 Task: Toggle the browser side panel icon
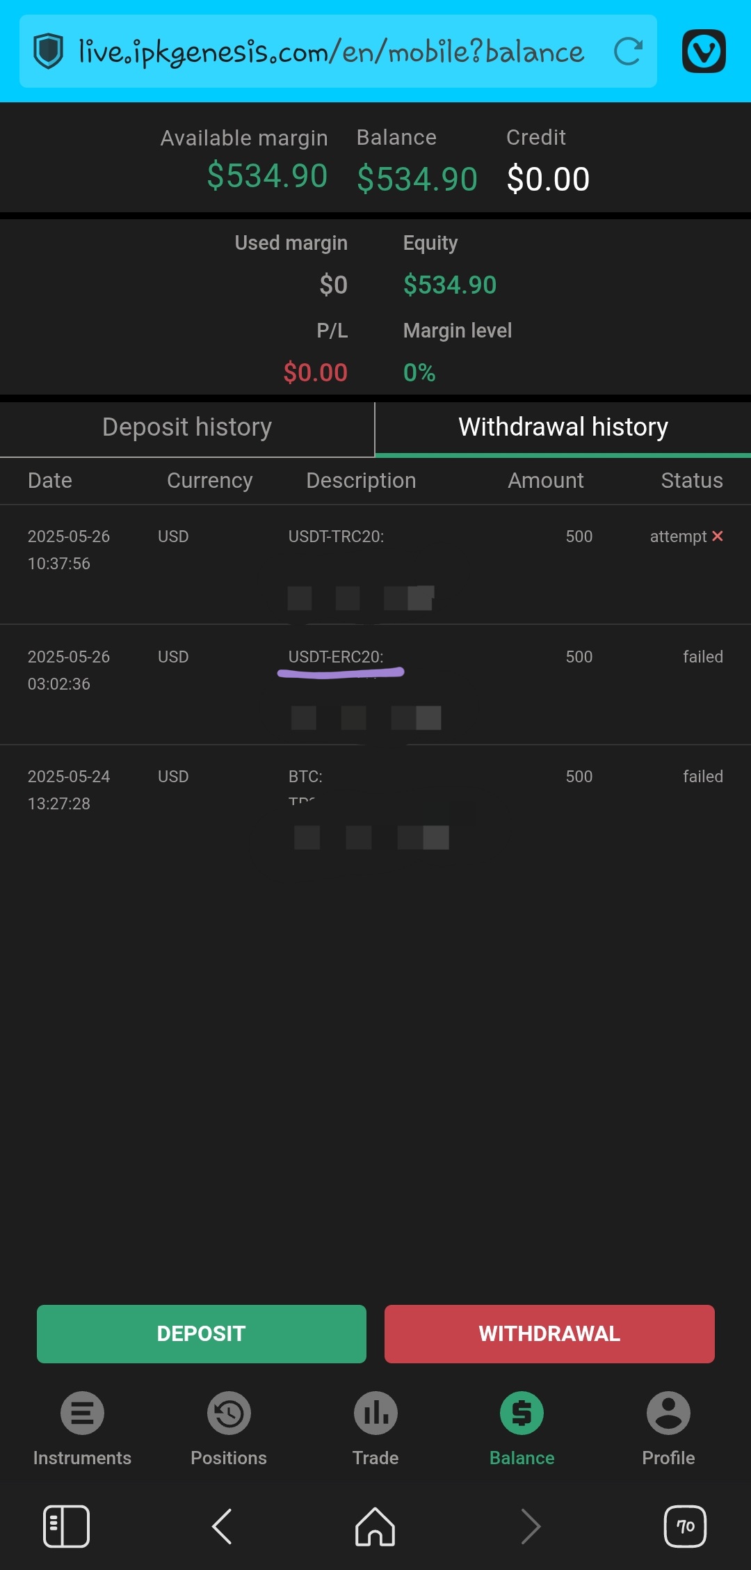pos(66,1526)
